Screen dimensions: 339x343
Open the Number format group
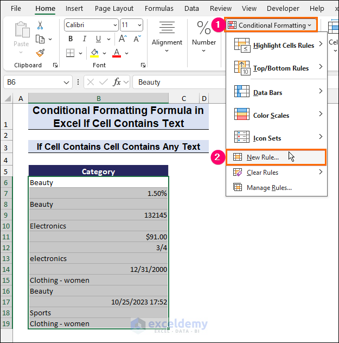[x=204, y=37]
